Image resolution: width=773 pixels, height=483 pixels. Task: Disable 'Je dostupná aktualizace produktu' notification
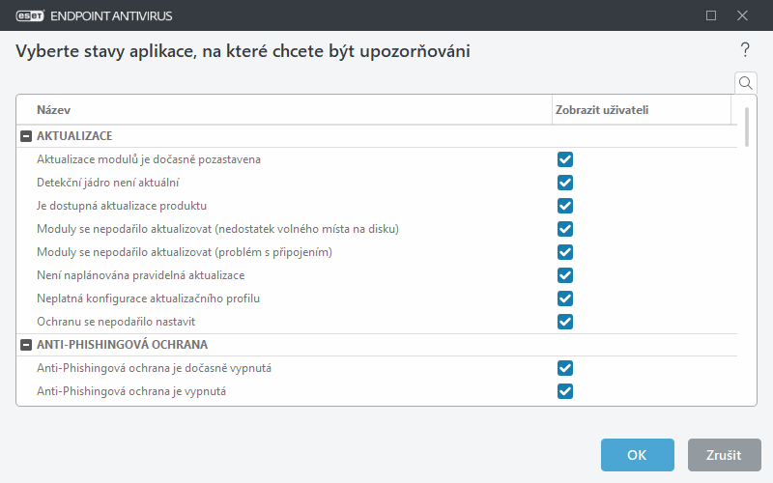pyautogui.click(x=565, y=206)
